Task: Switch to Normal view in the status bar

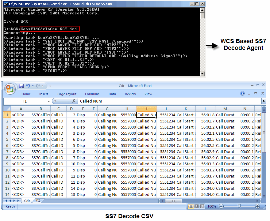Action: click(x=191, y=206)
